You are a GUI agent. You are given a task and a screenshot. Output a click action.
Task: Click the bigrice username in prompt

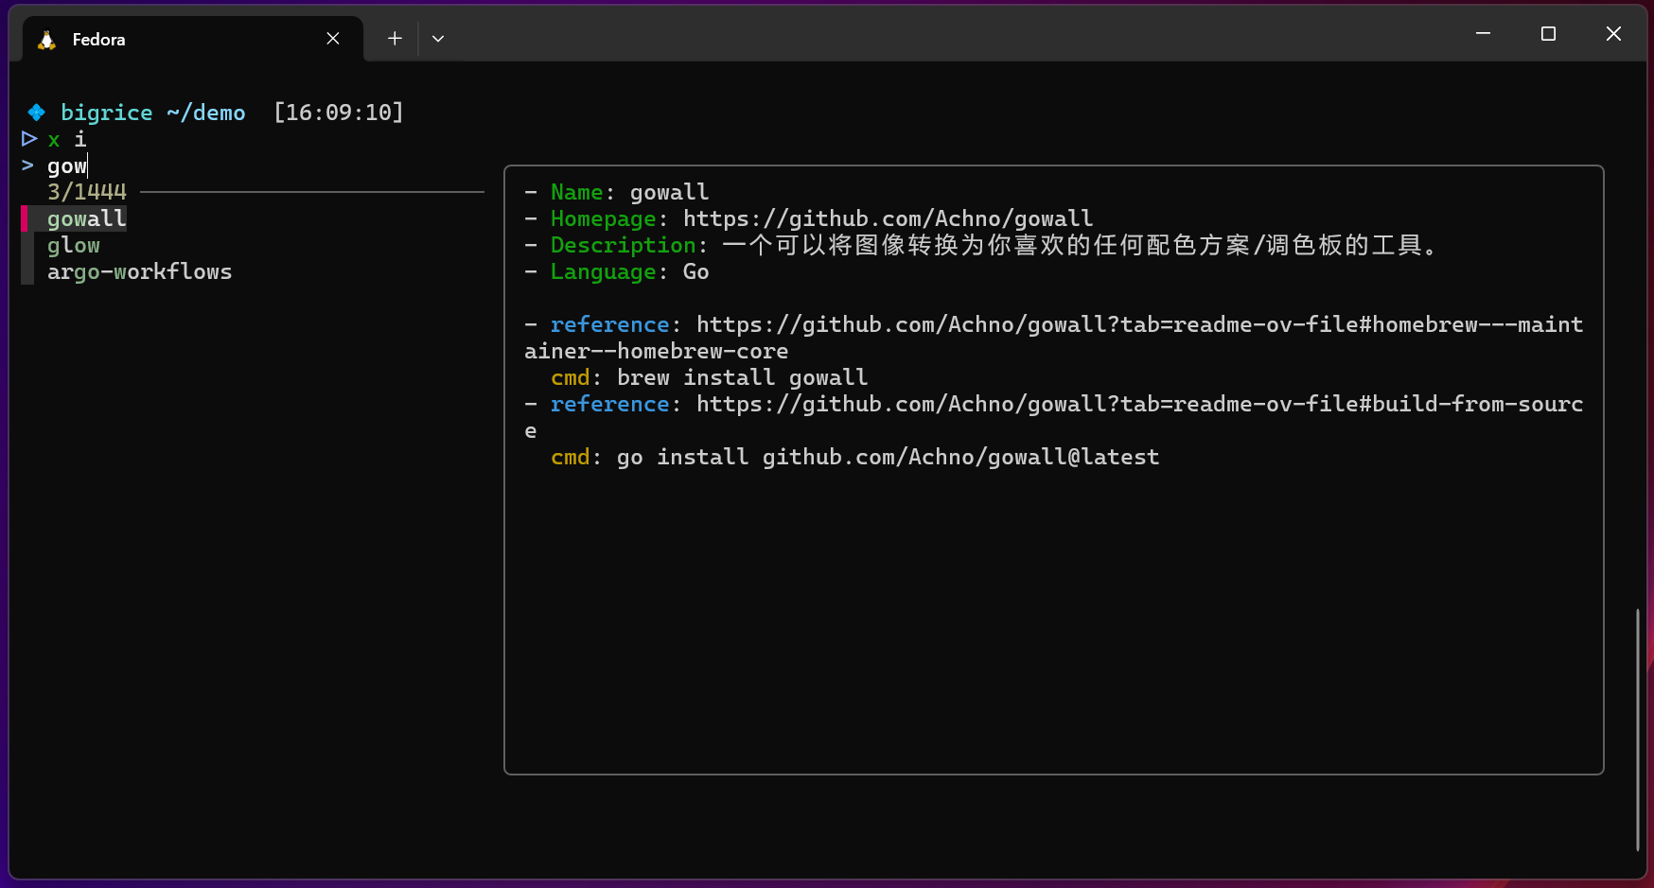106,113
